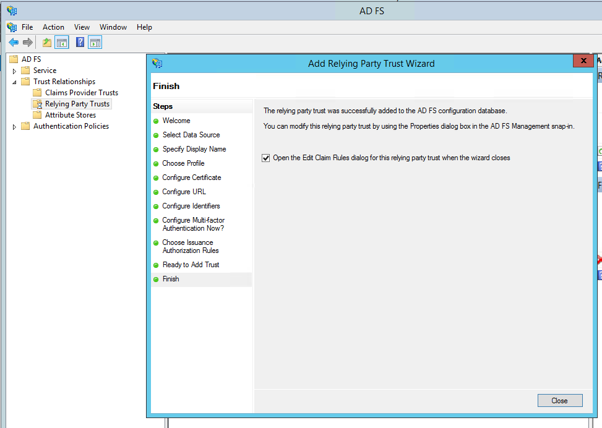The width and height of the screenshot is (602, 428).
Task: Click the Service folder icon
Action: pos(25,71)
